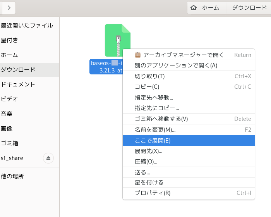Viewport: 271px width, 217px height.
Task: Choose 別のアプリケーションで開く(A) from context menu
Action: pos(176,65)
